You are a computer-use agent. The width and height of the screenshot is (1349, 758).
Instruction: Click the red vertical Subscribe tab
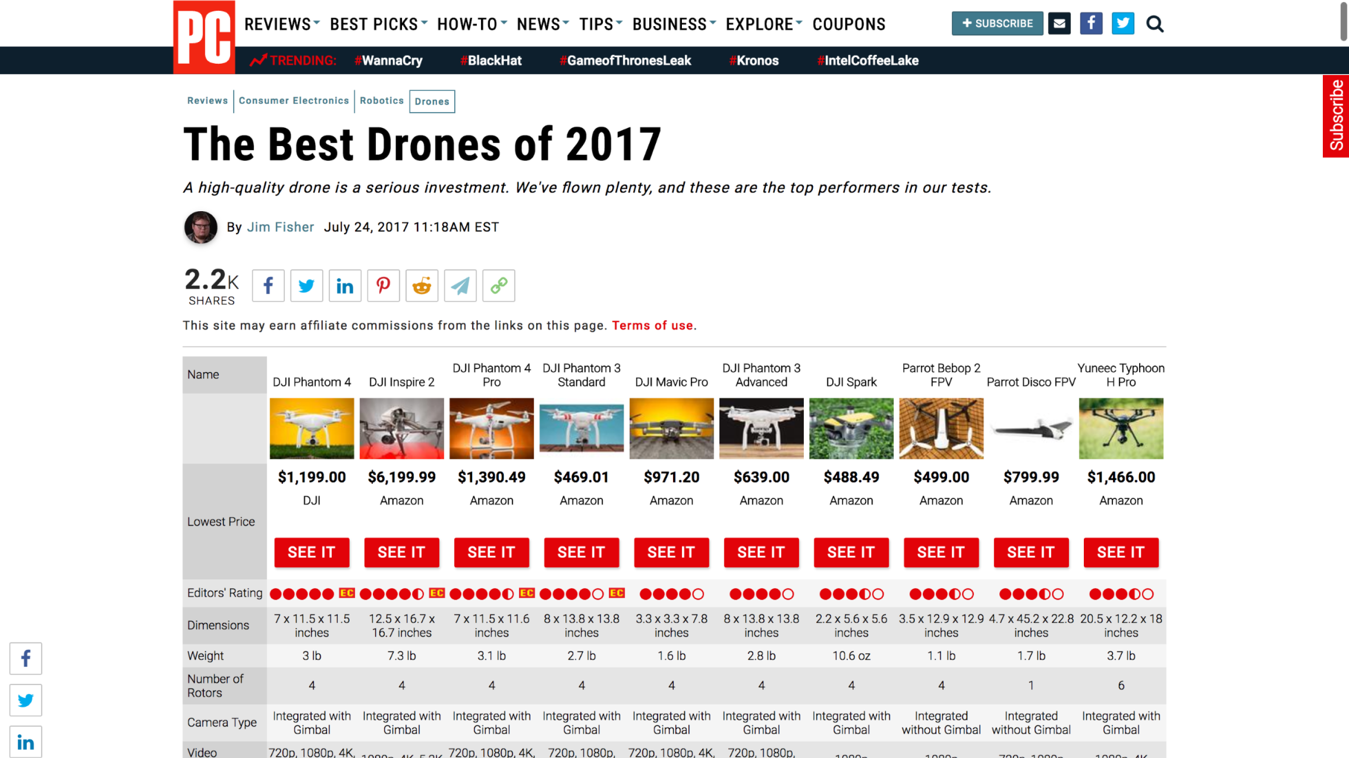(1335, 115)
